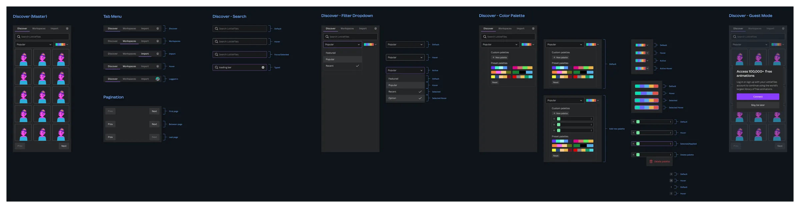This screenshot has height=208, width=800.
Task: Click account icon in Filter Dropdown panel
Action: tap(375, 29)
